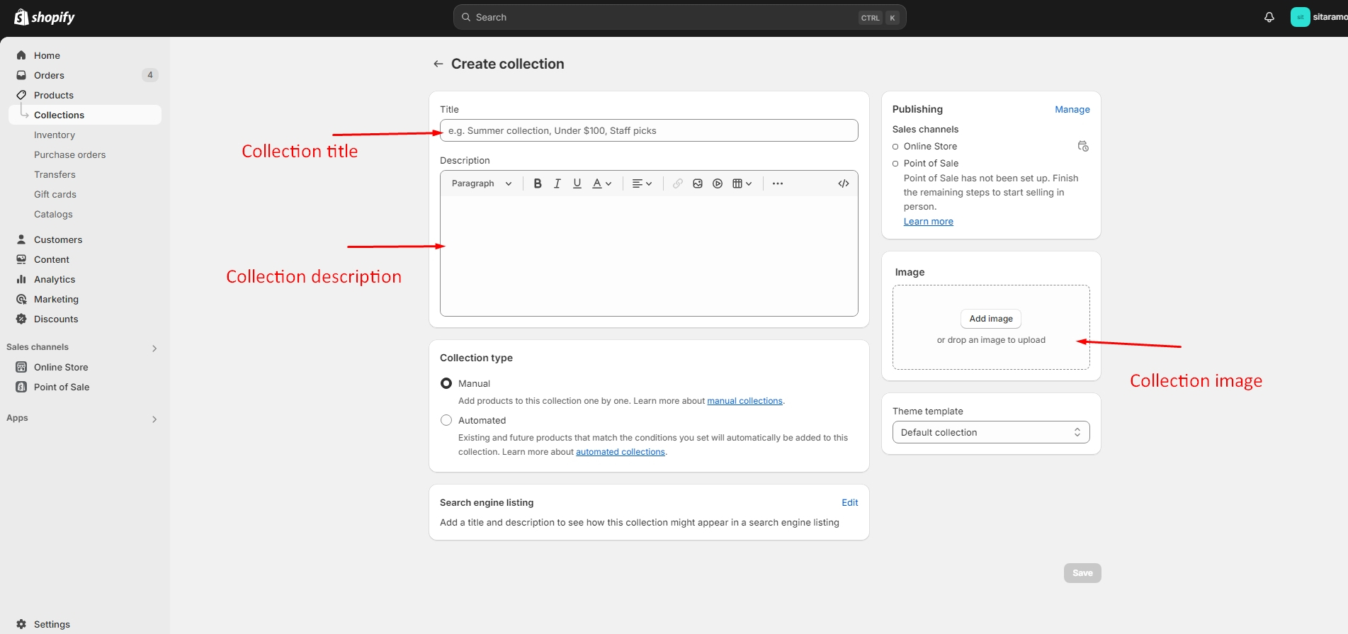Expand the Sales channels sidebar section
1348x634 pixels.
coord(154,348)
